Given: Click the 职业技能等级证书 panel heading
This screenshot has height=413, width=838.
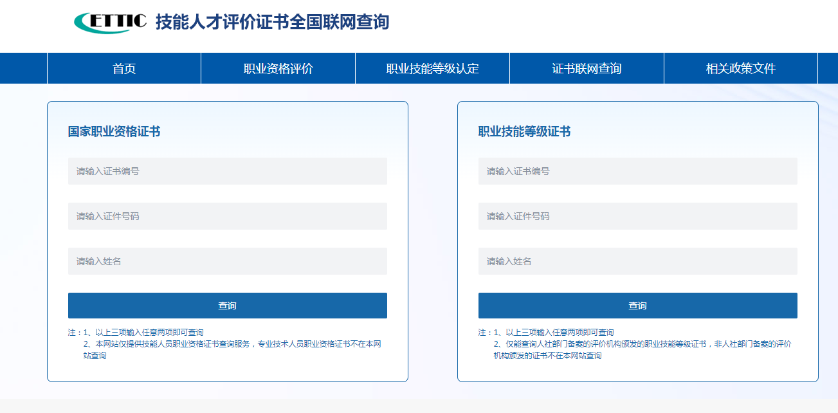Looking at the screenshot, I should [524, 132].
